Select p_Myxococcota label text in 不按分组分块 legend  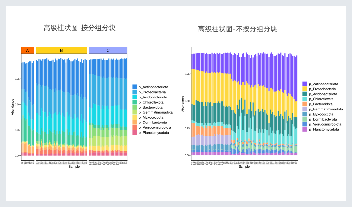(x=321, y=114)
